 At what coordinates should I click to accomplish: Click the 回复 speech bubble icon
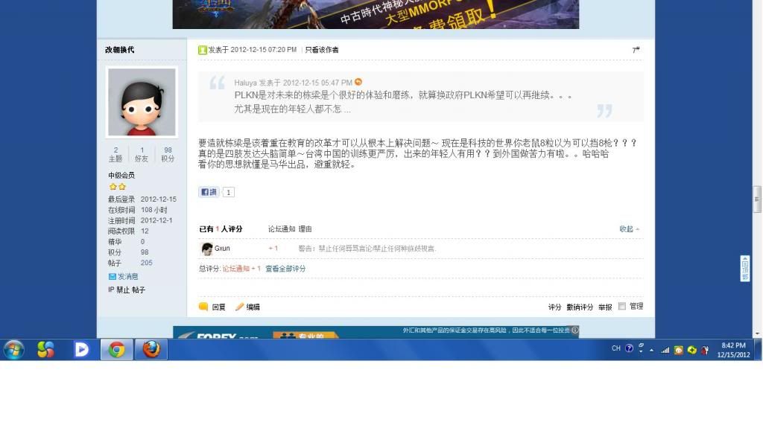pyautogui.click(x=203, y=307)
